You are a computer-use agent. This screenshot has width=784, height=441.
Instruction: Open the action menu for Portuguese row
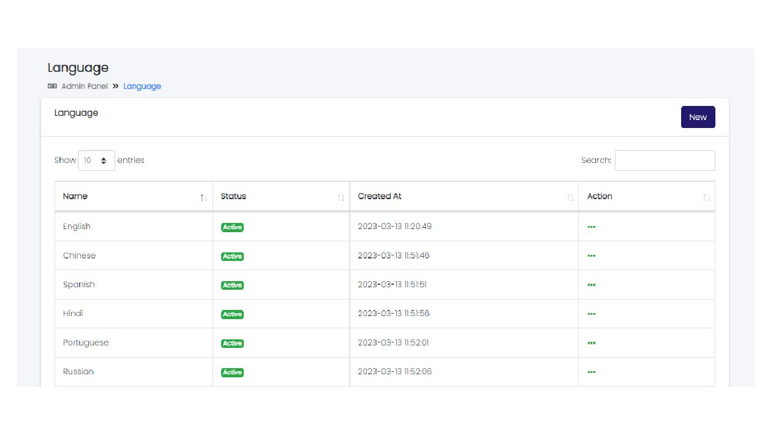[591, 343]
